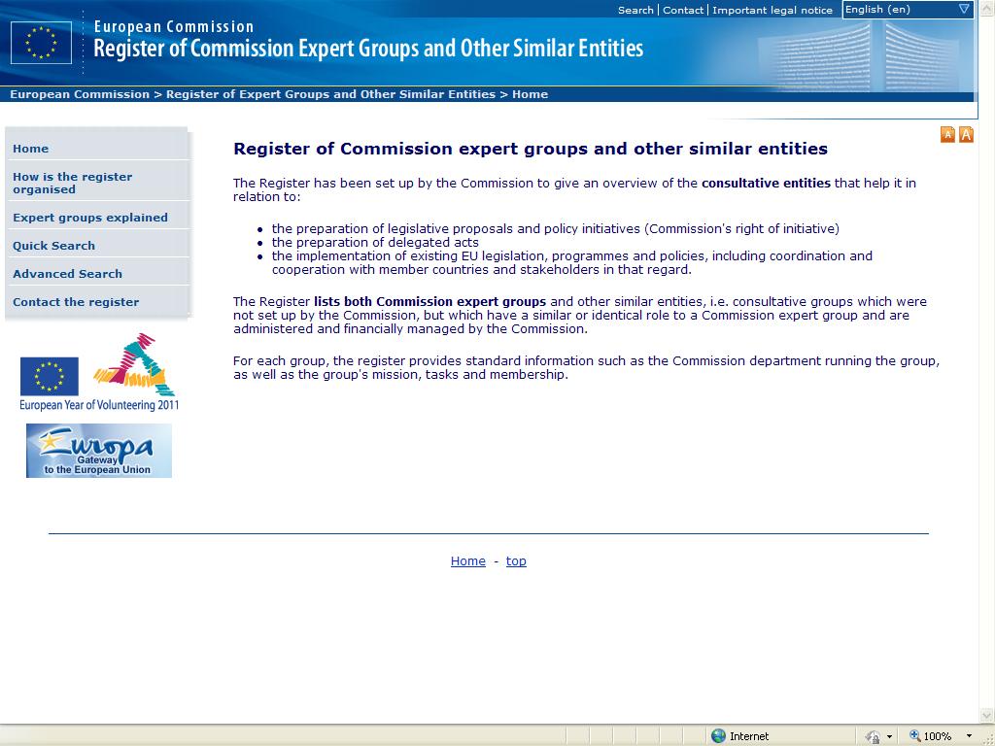
Task: Go to Expert groups explained page
Action: click(89, 218)
